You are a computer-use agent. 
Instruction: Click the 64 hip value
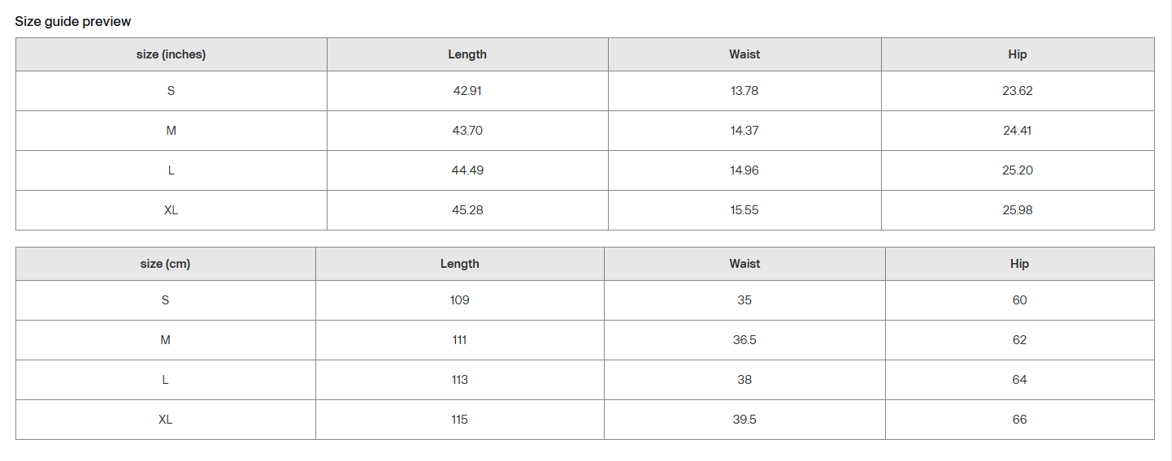[1020, 380]
